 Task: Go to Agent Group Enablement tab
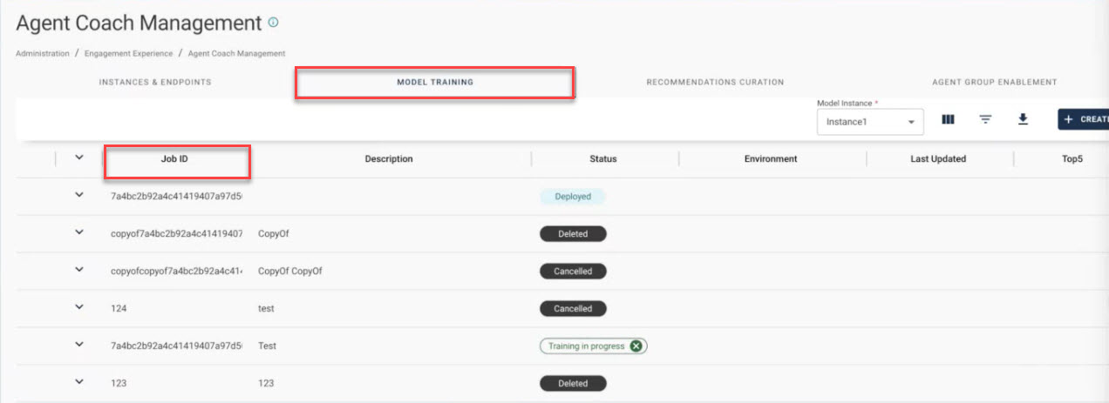[994, 83]
